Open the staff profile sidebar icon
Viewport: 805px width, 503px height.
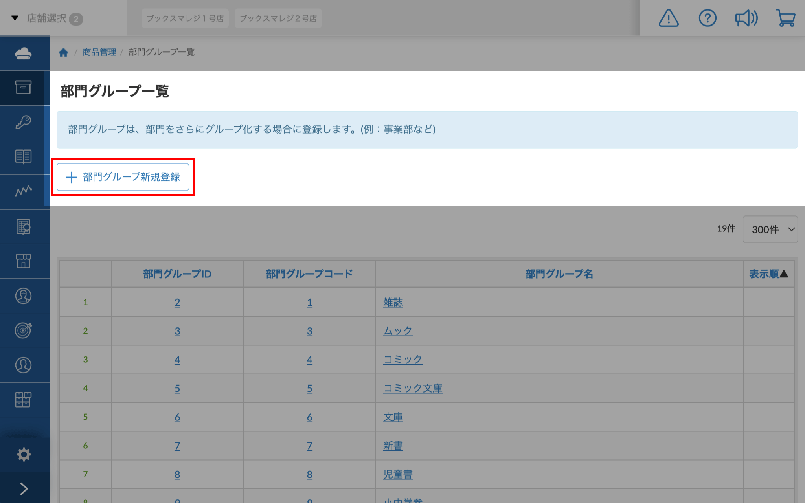(23, 296)
